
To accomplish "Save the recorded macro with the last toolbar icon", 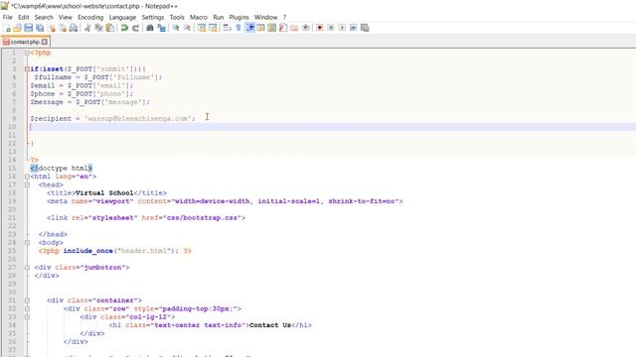I will click(365, 28).
